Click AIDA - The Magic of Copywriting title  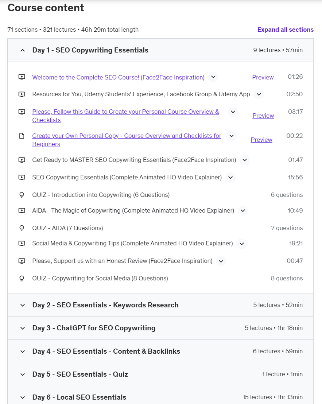click(133, 210)
